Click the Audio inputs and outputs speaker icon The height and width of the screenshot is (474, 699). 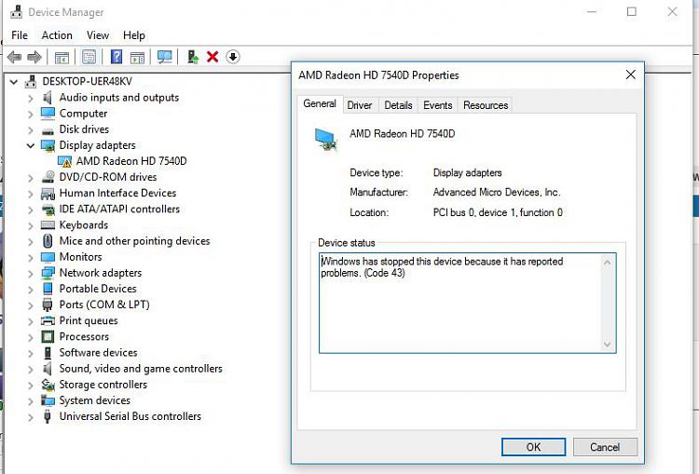pyautogui.click(x=48, y=98)
